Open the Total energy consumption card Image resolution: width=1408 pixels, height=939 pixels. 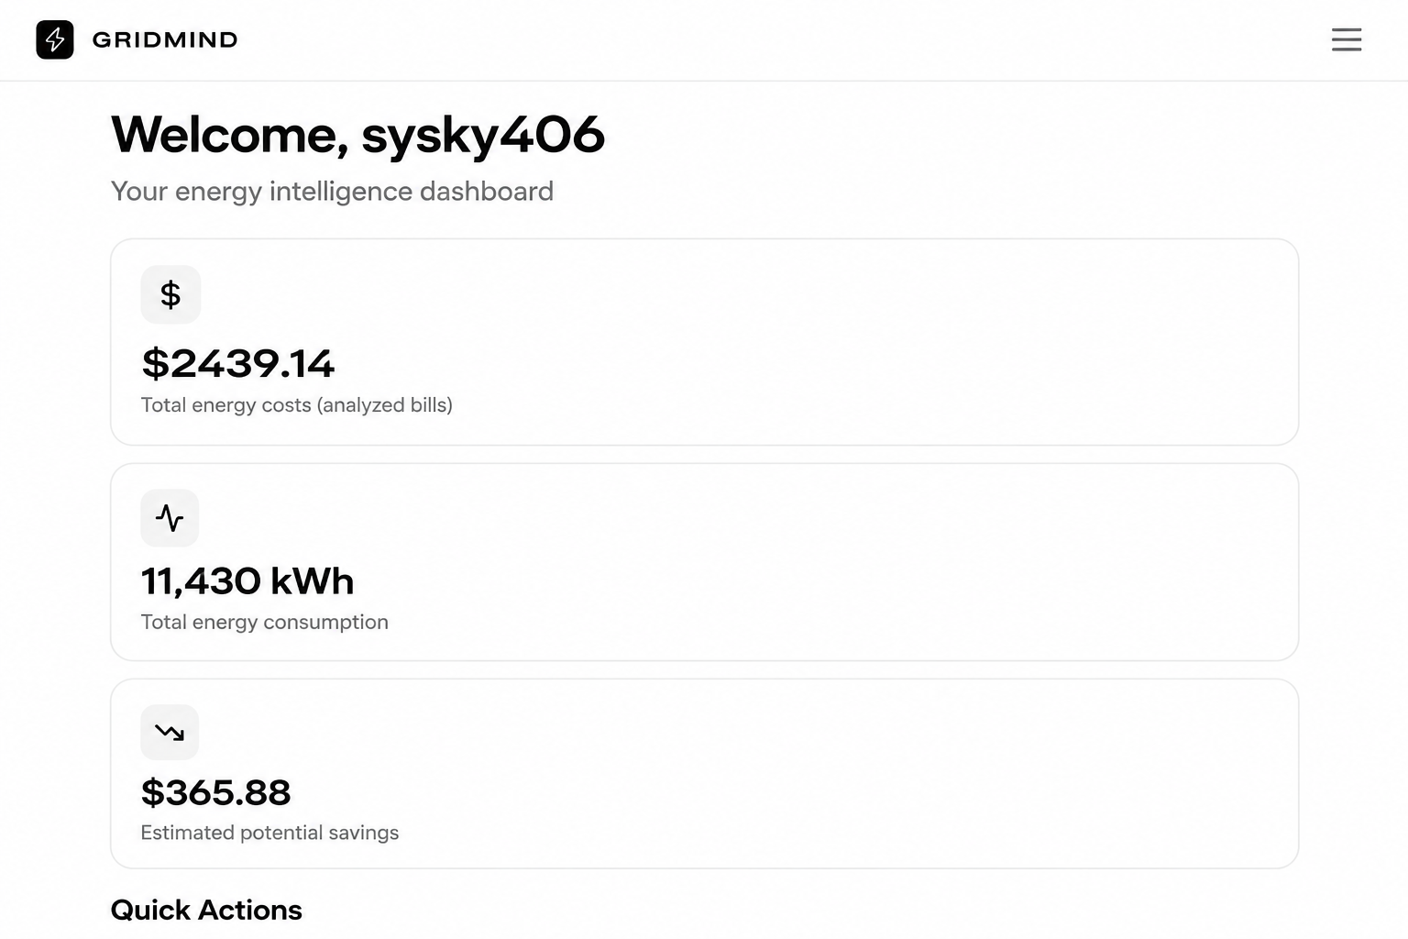click(704, 562)
